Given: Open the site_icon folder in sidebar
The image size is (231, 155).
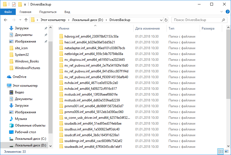Looking at the screenshot, I should (x=21, y=48).
